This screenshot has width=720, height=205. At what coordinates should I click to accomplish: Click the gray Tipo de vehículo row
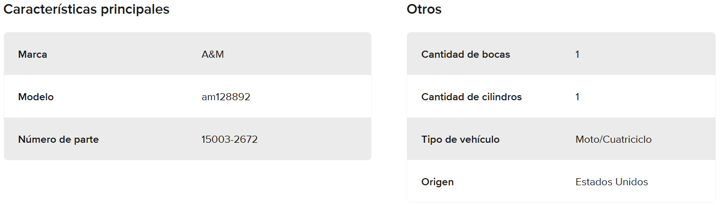[685, 140]
